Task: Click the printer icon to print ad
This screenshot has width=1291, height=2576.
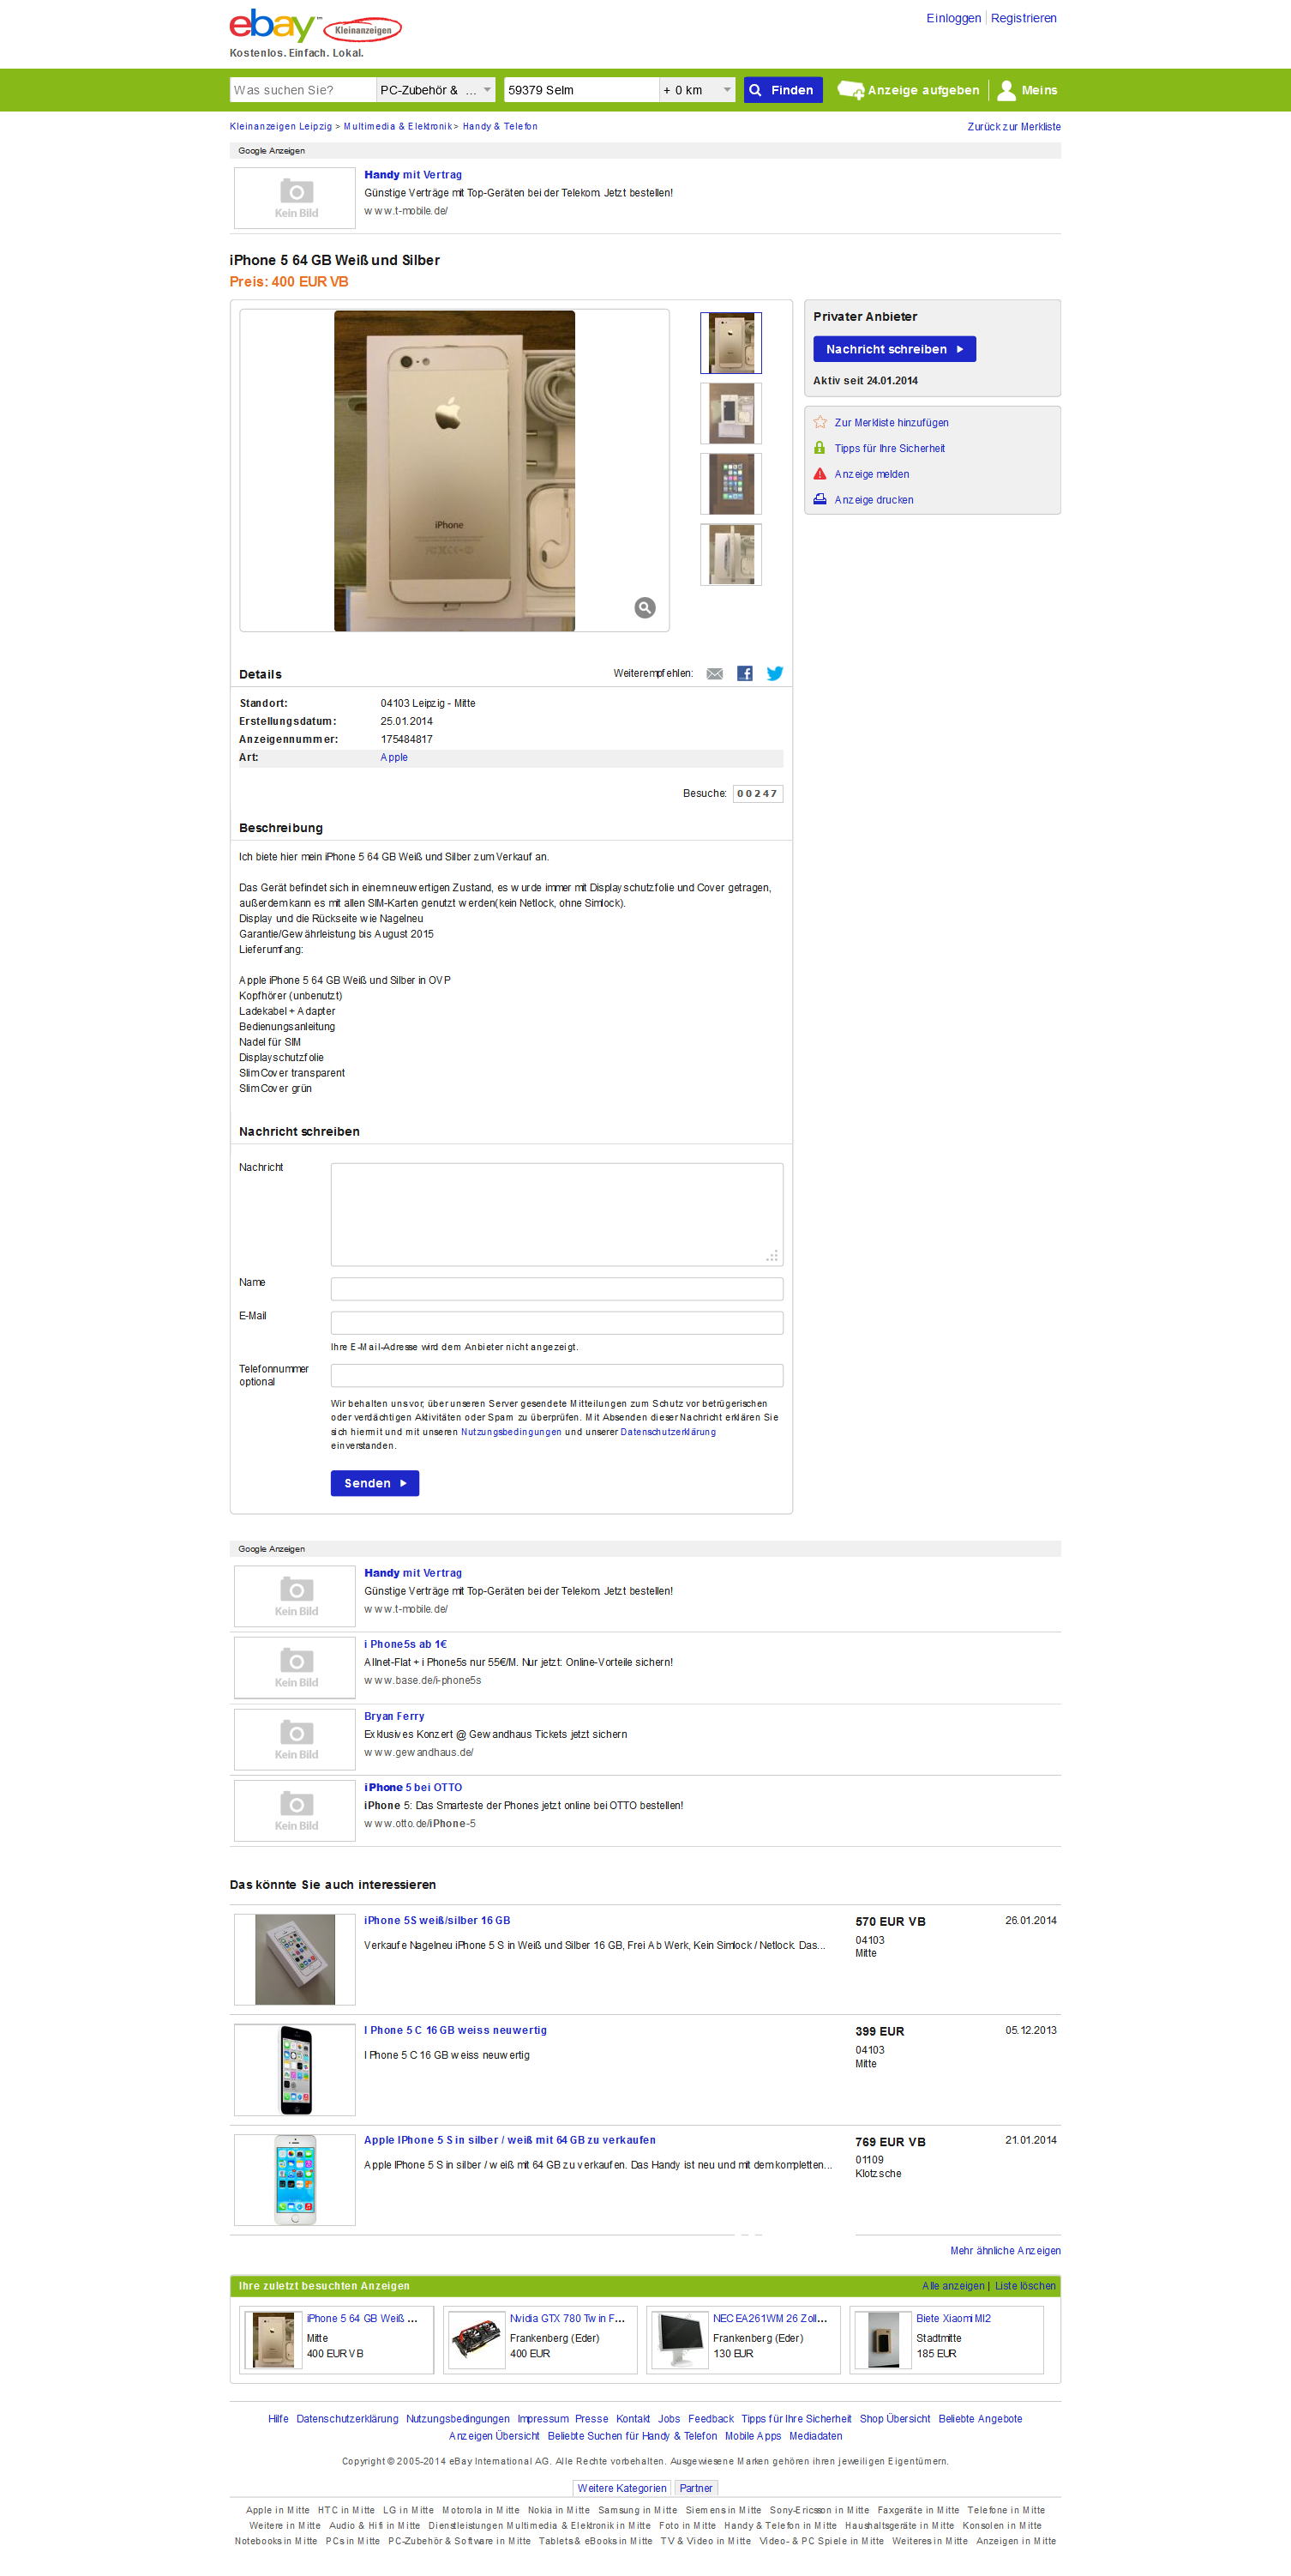Action: point(820,499)
